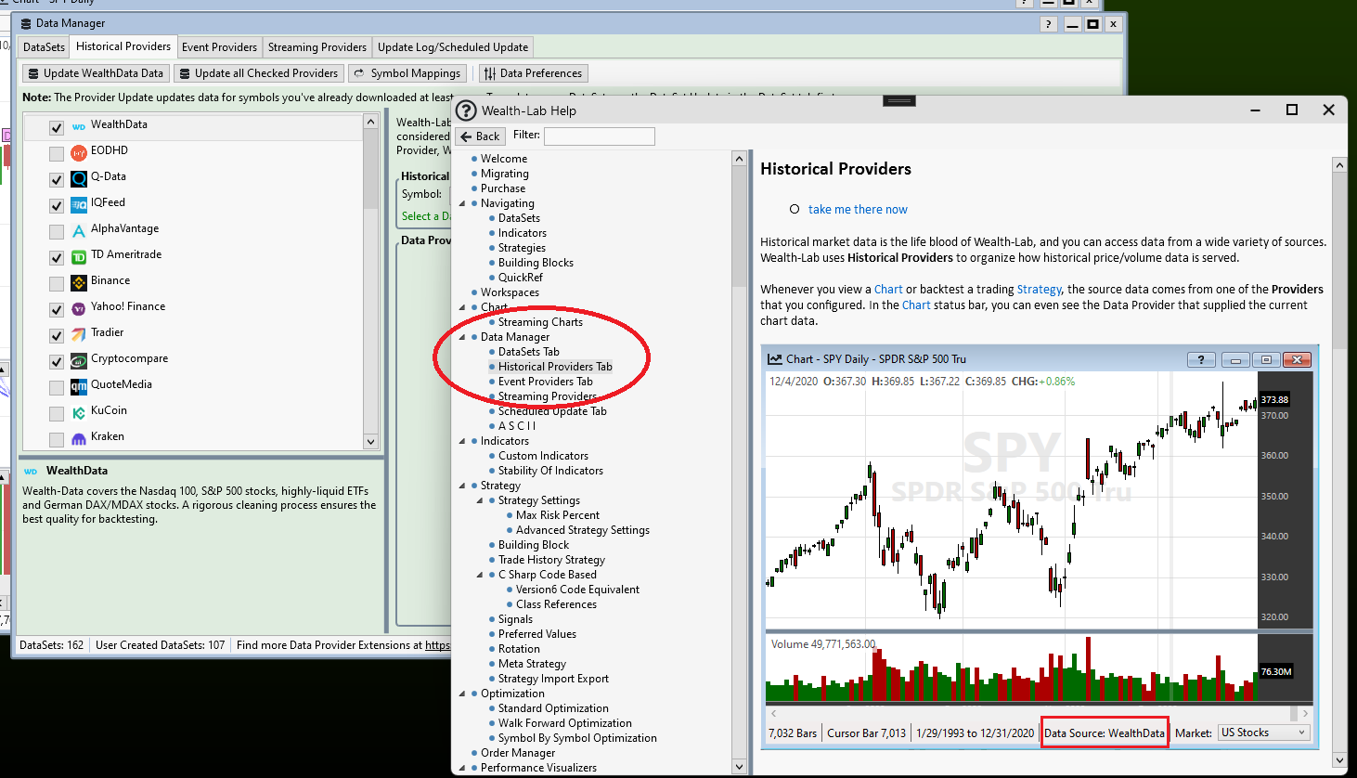Click the KuCoin provider icon

click(79, 413)
